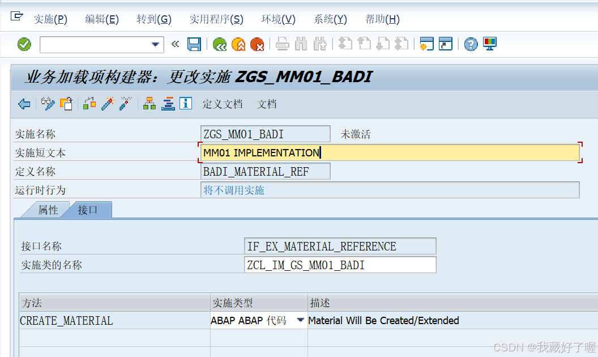Click the Print icon
This screenshot has height=357, width=598.
pos(282,44)
